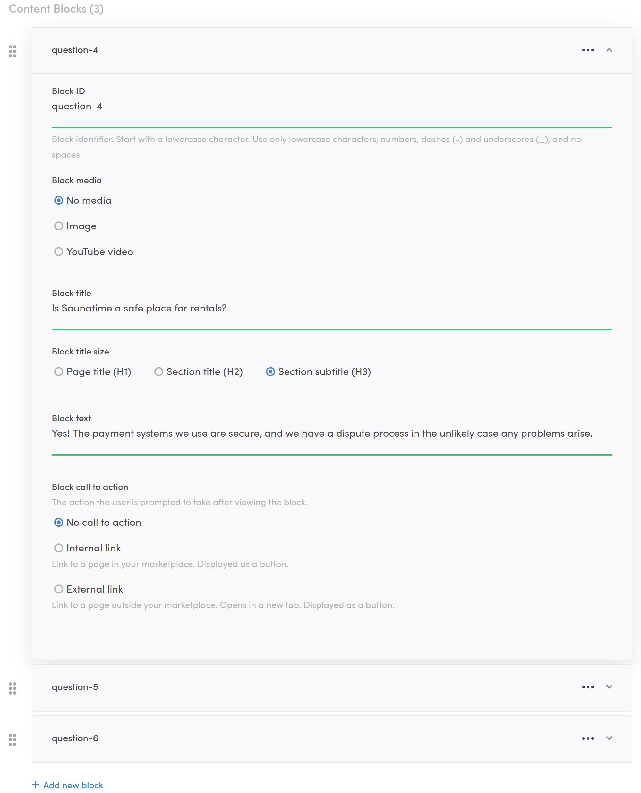Click the Add new block link

click(x=73, y=785)
